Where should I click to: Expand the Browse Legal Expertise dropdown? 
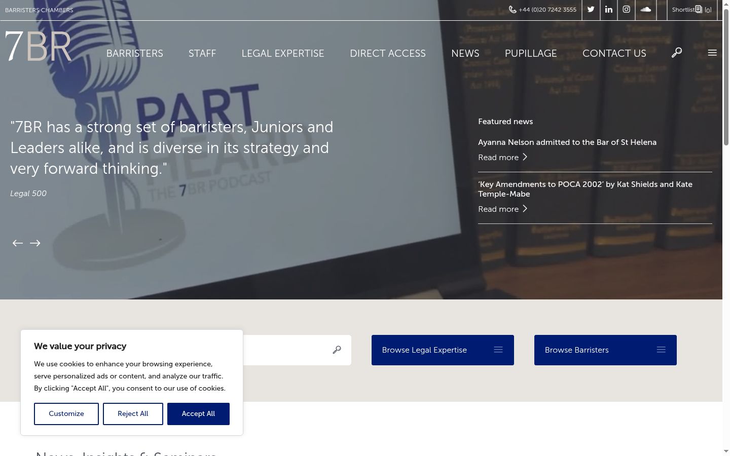click(443, 350)
